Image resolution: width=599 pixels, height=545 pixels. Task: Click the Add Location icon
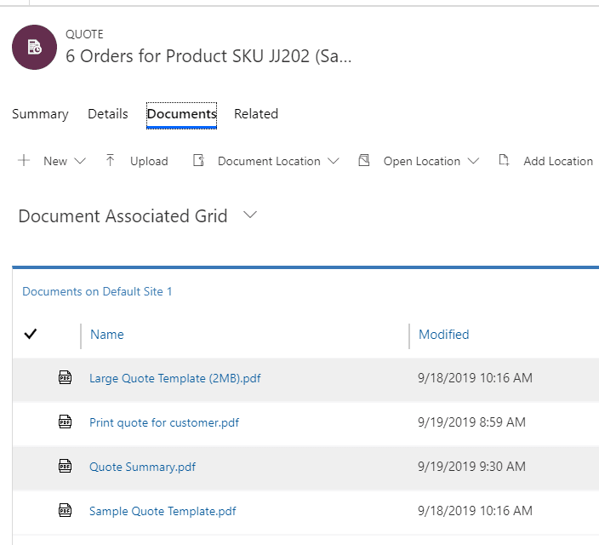504,161
